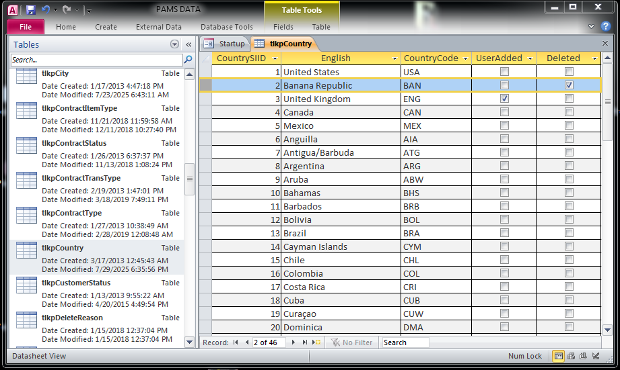620x370 pixels.
Task: Click the select-all corner of the datasheet
Action: [x=205, y=58]
